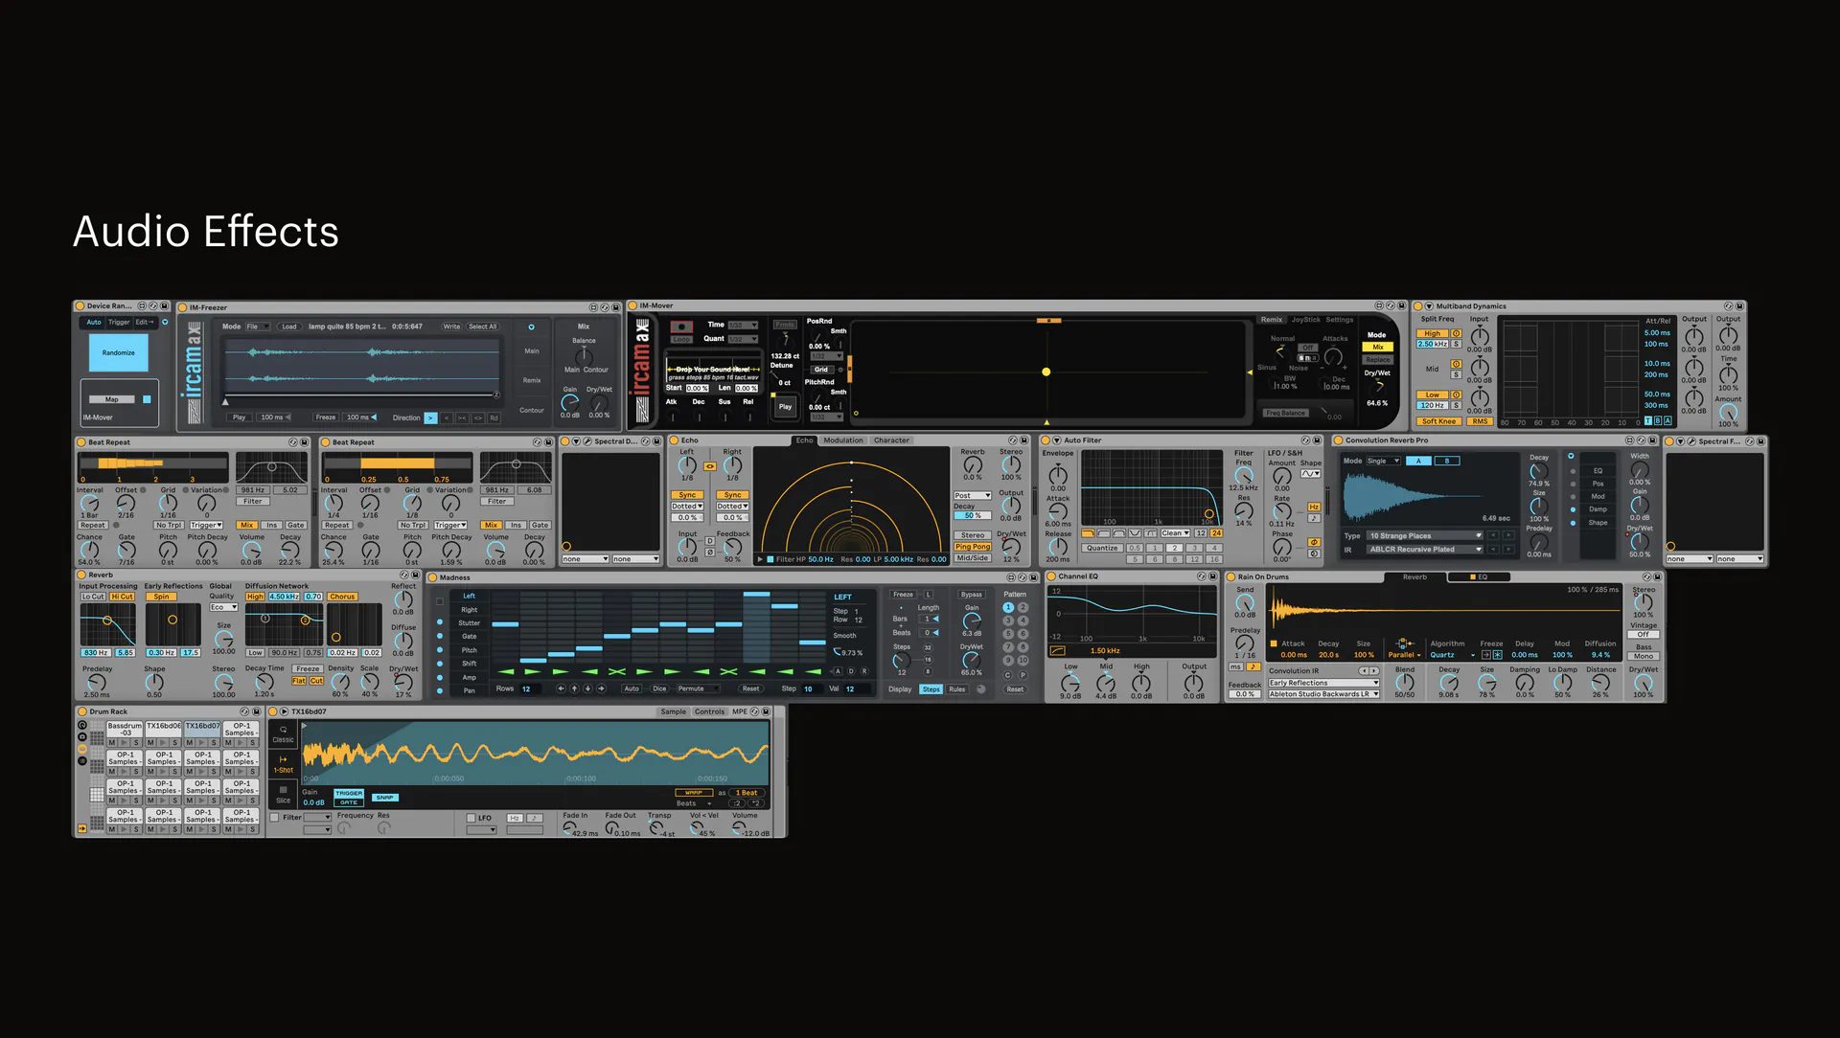The image size is (1840, 1038).
Task: Click the record button in IM-Mover
Action: (x=681, y=327)
